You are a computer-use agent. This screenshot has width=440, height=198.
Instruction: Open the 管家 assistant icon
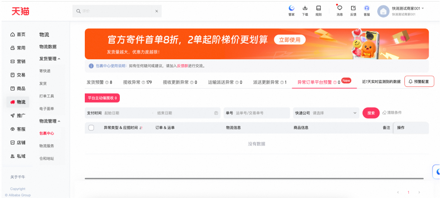pos(292,8)
